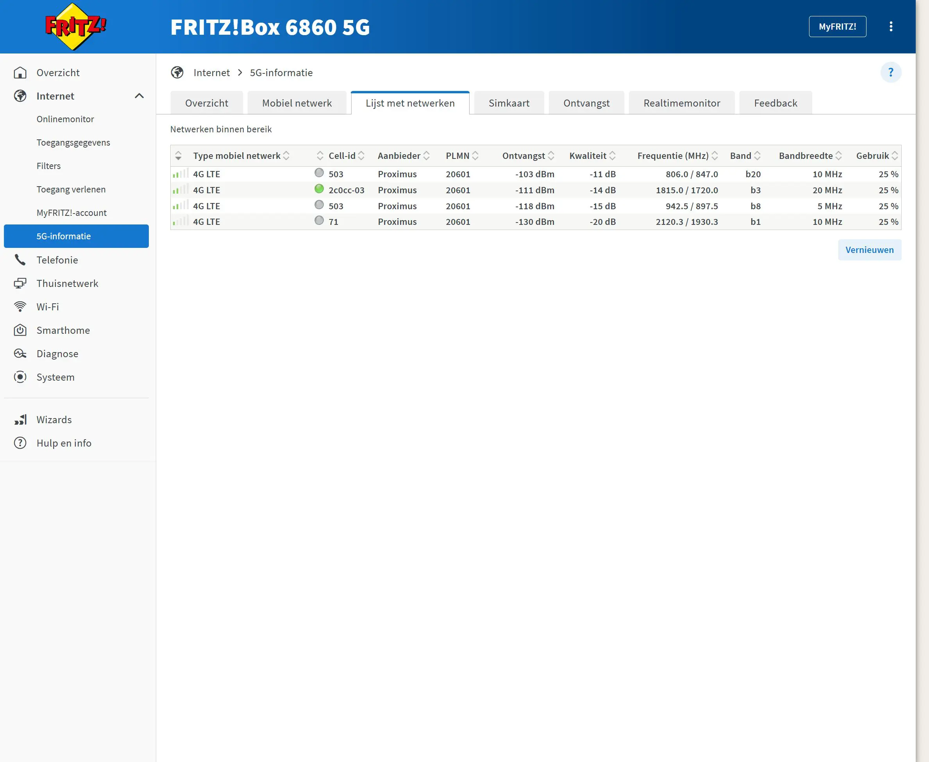Click the three-dot menu in the header
929x762 pixels.
(891, 26)
